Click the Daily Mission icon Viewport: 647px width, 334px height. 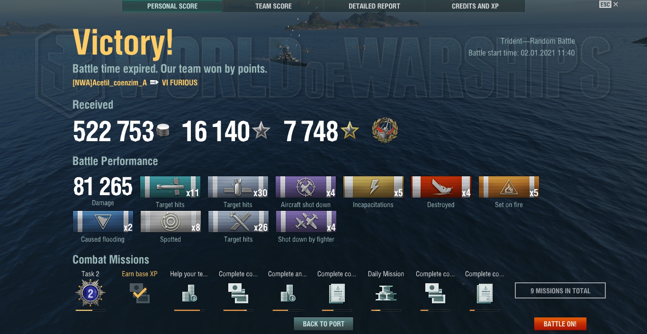click(386, 293)
